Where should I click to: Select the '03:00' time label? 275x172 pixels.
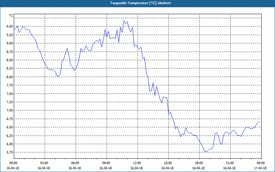coord(45,163)
